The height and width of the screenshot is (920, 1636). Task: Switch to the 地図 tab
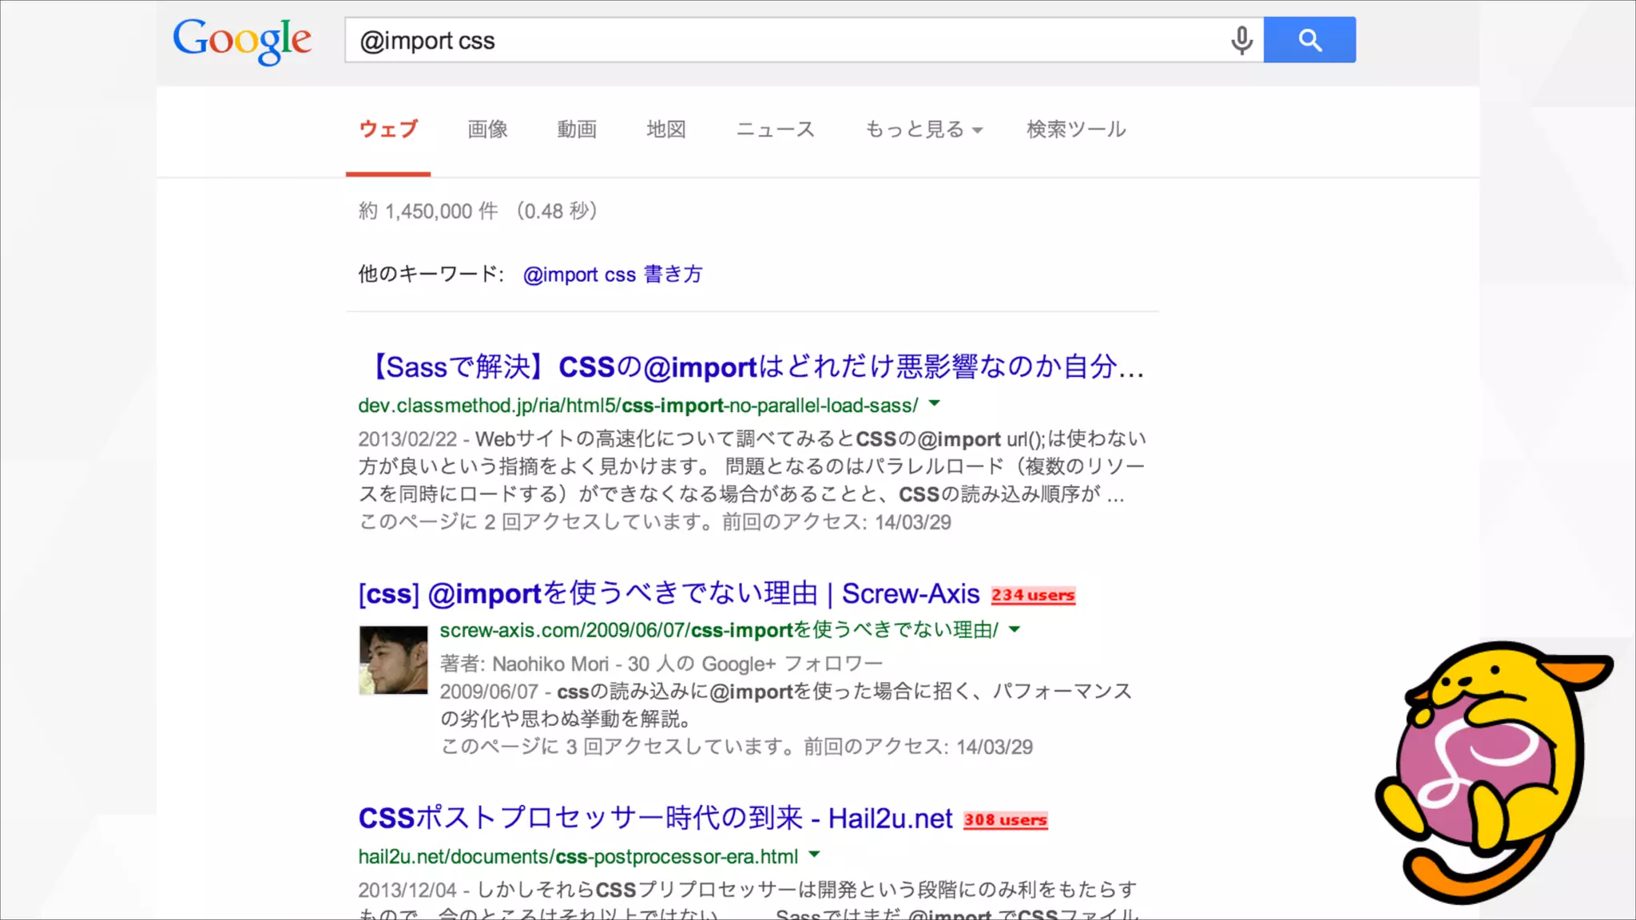[x=666, y=129]
